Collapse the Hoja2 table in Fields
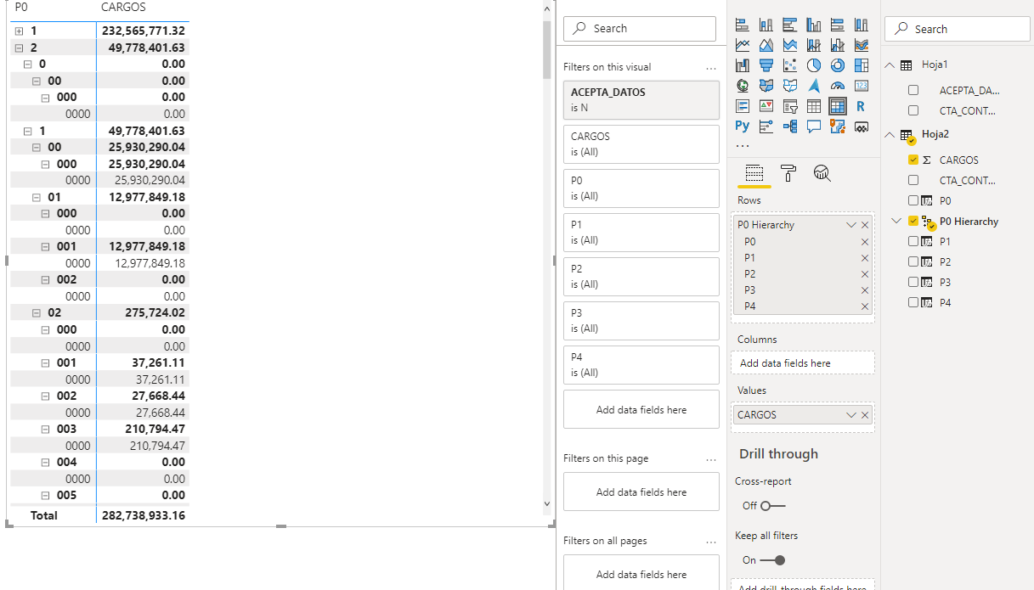The image size is (1034, 590). click(x=890, y=134)
